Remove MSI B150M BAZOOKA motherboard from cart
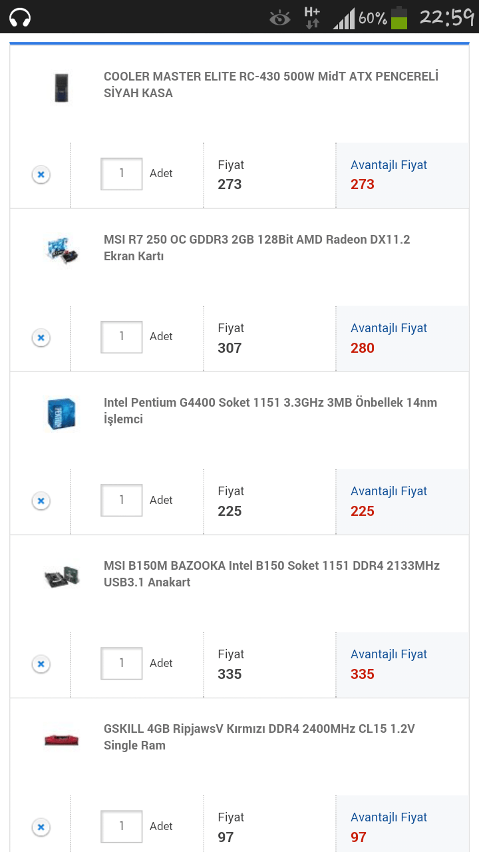 (x=41, y=664)
